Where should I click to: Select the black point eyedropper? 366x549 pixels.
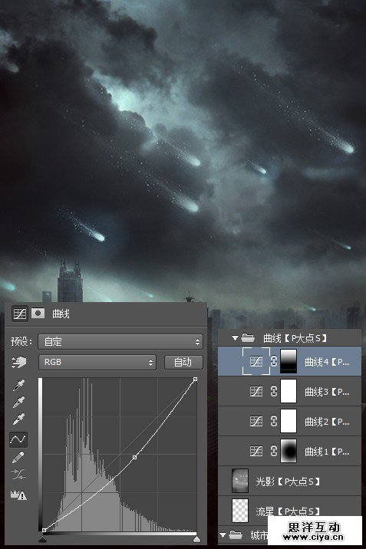[18, 386]
